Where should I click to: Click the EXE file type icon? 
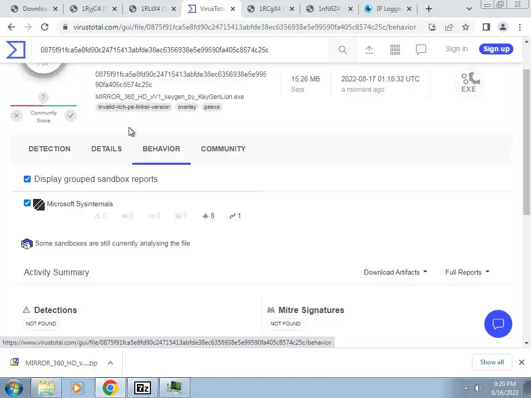[469, 82]
